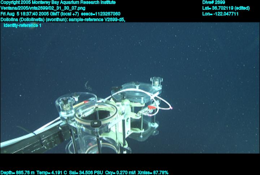Click the black knob on front sampler lid
The height and width of the screenshot is (175, 260).
click(x=95, y=124)
